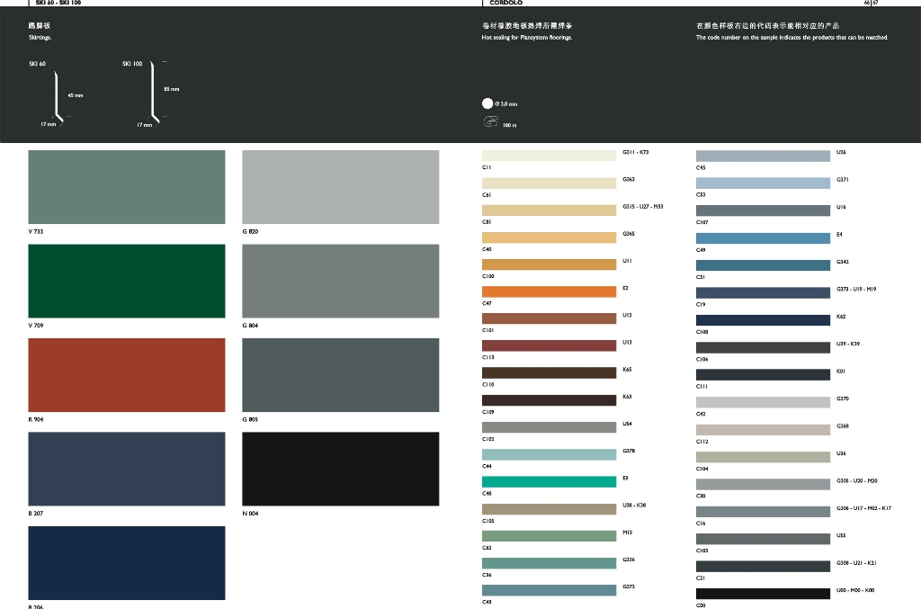This screenshot has height=609, width=921.
Task: Choose the G 805 dark grey swatch
Action: (340, 374)
